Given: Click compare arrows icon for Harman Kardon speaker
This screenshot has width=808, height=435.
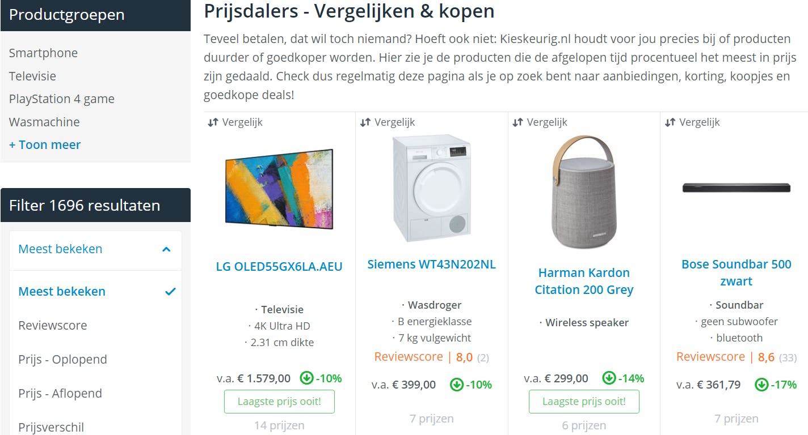Looking at the screenshot, I should [517, 122].
